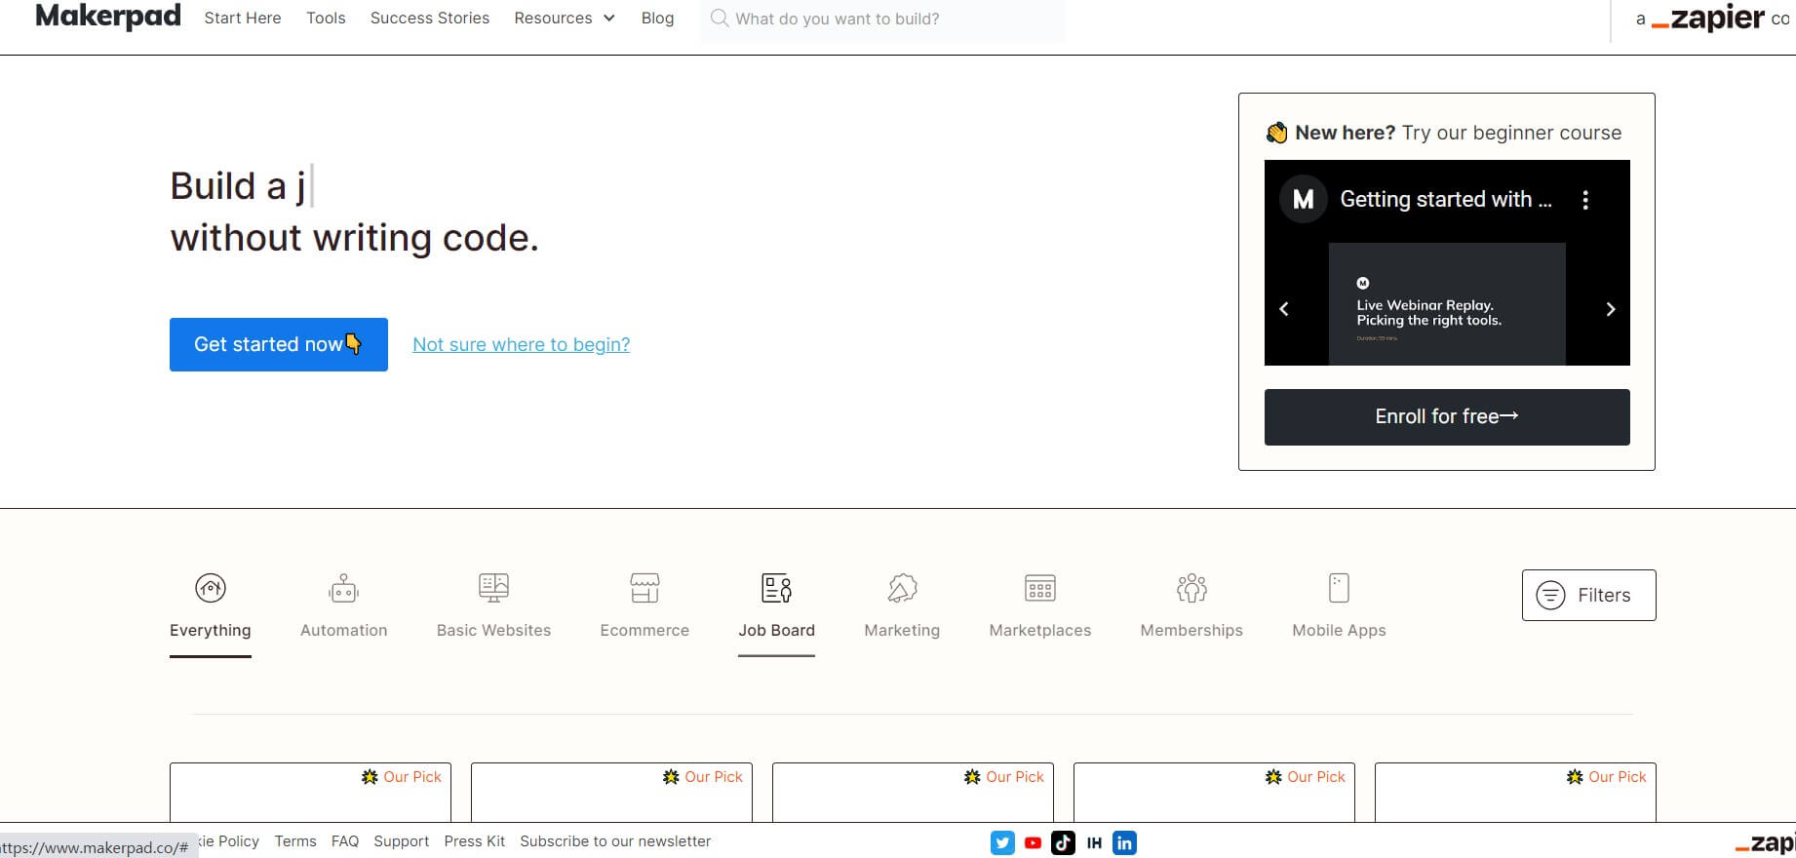Viewport: 1796px width, 858px height.
Task: Expand the Resources dropdown menu
Action: 565,19
